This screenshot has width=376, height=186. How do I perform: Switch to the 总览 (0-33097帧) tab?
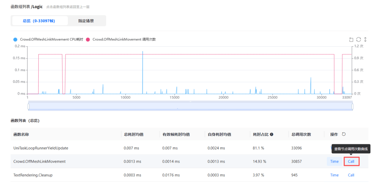click(x=39, y=21)
